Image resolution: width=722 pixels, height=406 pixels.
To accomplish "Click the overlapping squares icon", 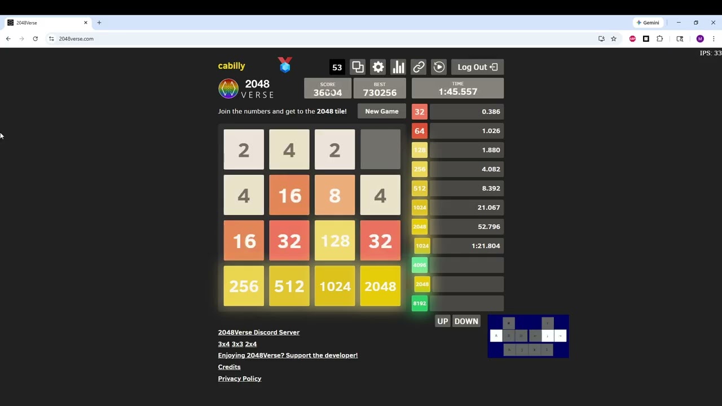I will pyautogui.click(x=358, y=67).
